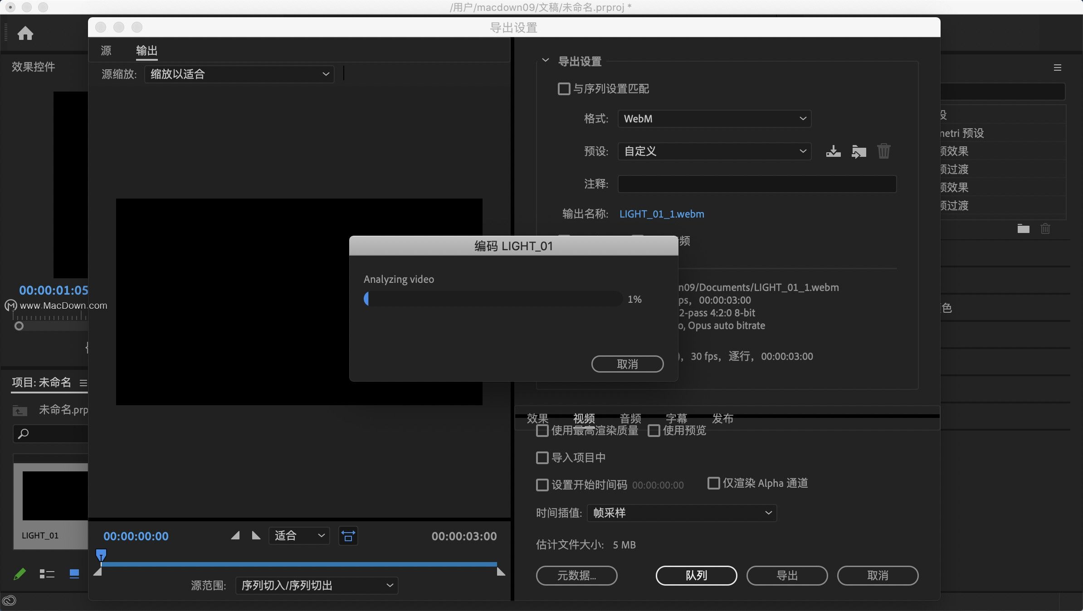Viewport: 1083px width, 611px height.
Task: Click the preview timeline range bar
Action: (x=299, y=564)
